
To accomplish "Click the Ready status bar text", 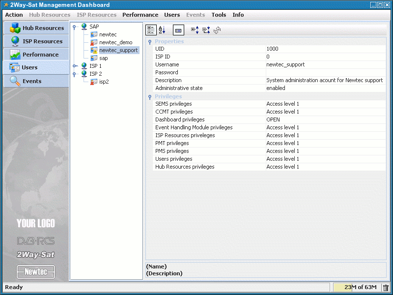I will point(14,287).
